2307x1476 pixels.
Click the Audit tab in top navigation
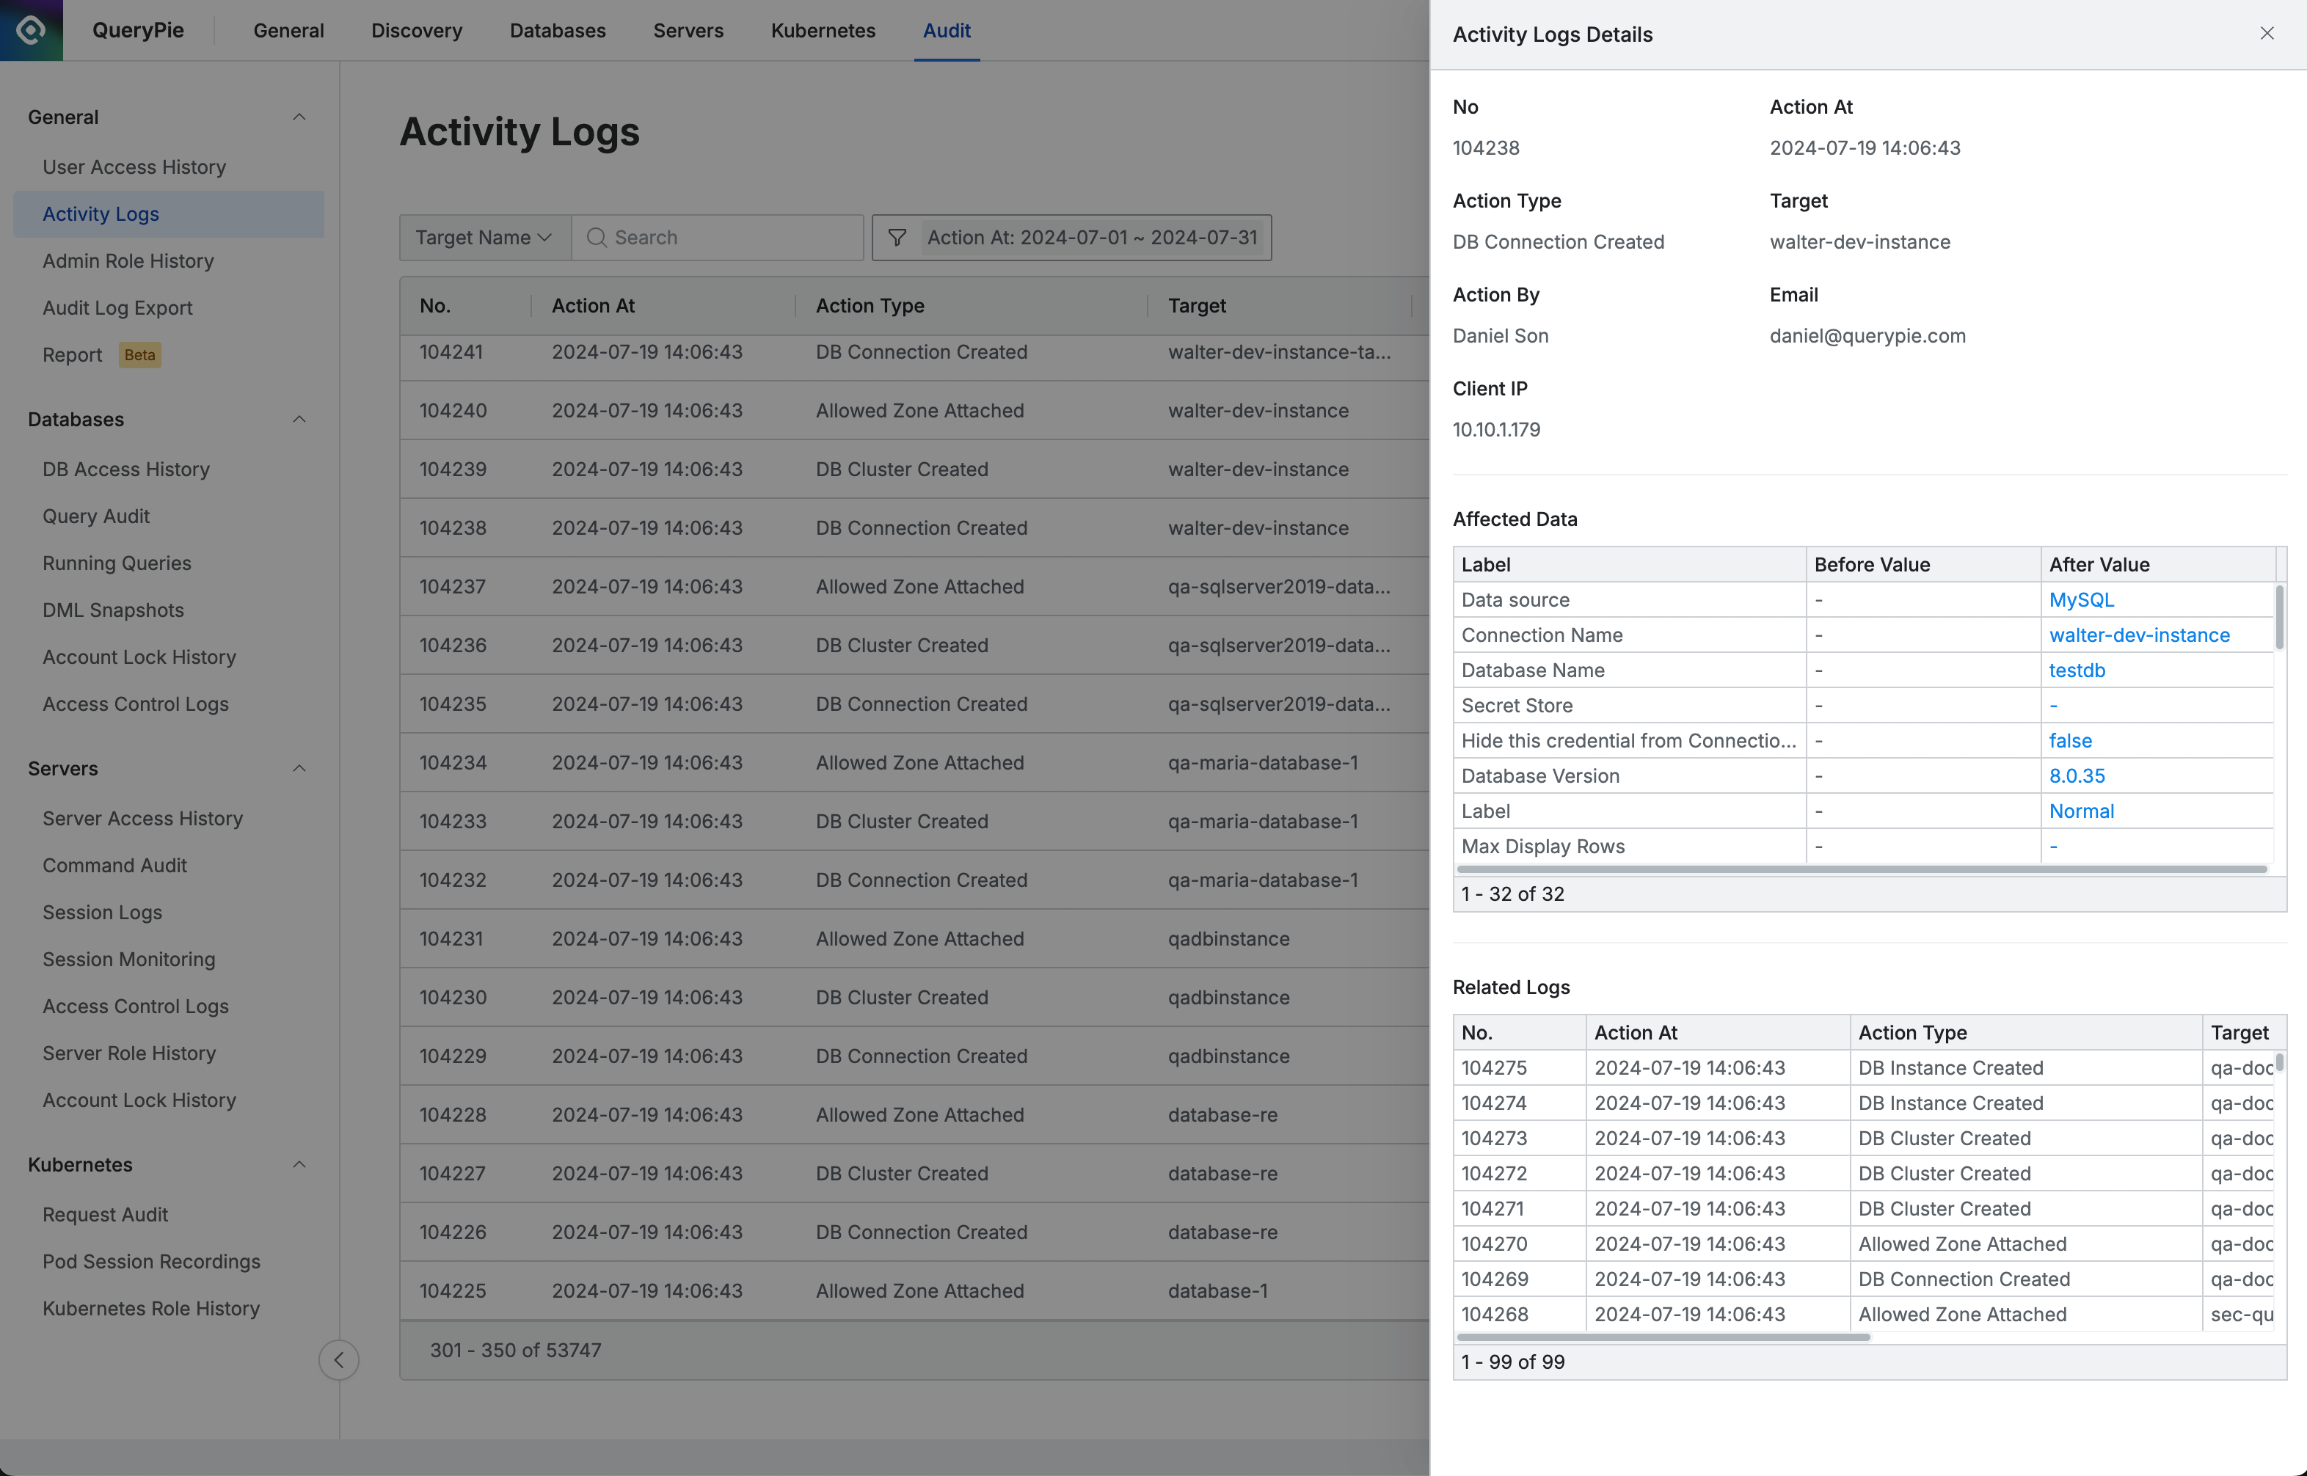pos(947,30)
